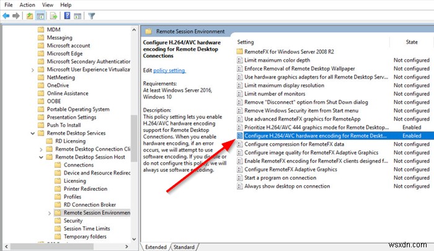Click the RemoteFX for Windows Server 2008 R2 folder icon

[240, 51]
